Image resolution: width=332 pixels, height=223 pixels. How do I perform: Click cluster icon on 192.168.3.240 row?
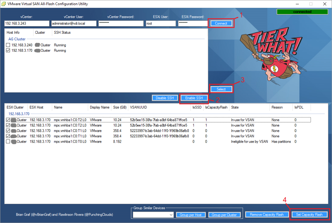pos(38,45)
